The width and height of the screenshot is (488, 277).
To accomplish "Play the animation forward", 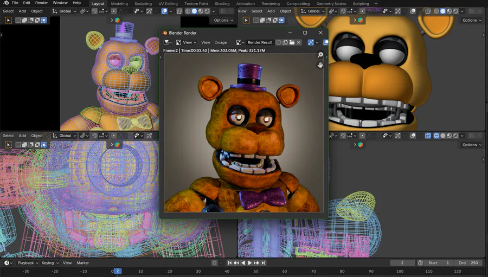I will pyautogui.click(x=249, y=263).
